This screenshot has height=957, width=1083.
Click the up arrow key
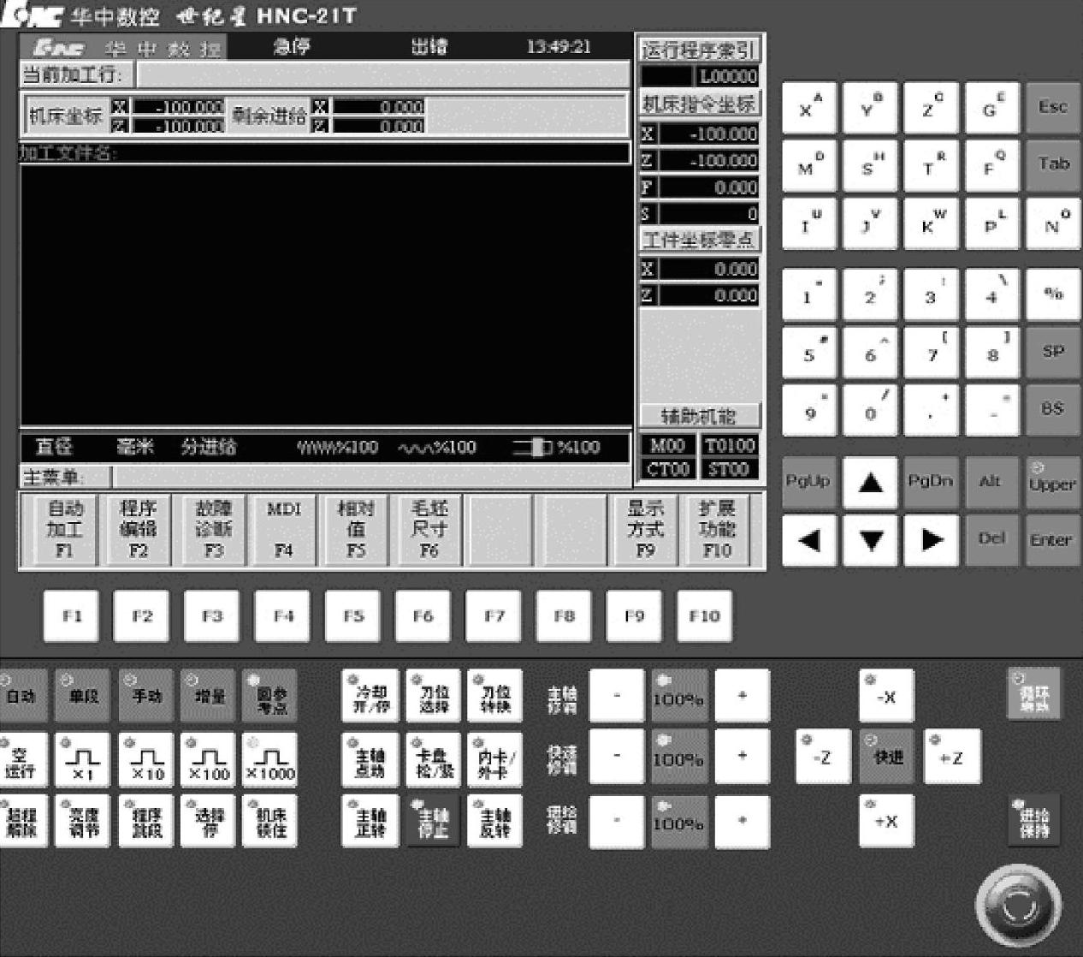[x=871, y=483]
